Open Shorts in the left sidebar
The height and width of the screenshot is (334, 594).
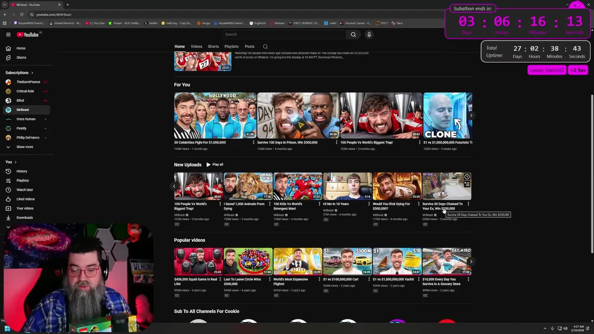pyautogui.click(x=27, y=58)
